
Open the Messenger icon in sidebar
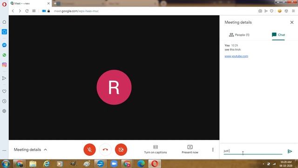tap(4, 45)
